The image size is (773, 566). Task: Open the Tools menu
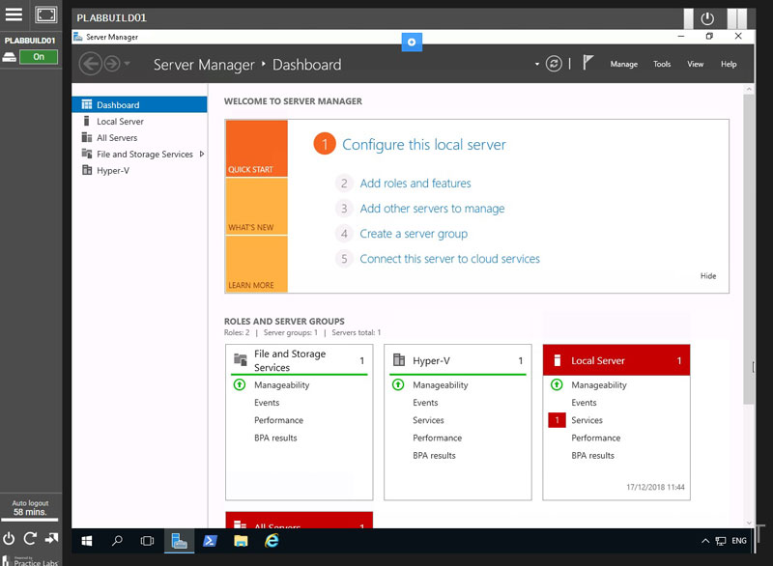[661, 65]
